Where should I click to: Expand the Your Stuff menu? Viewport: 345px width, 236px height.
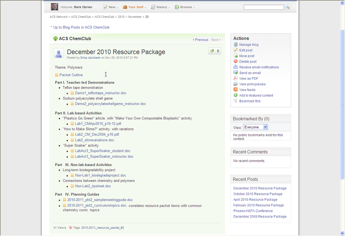tap(134, 7)
